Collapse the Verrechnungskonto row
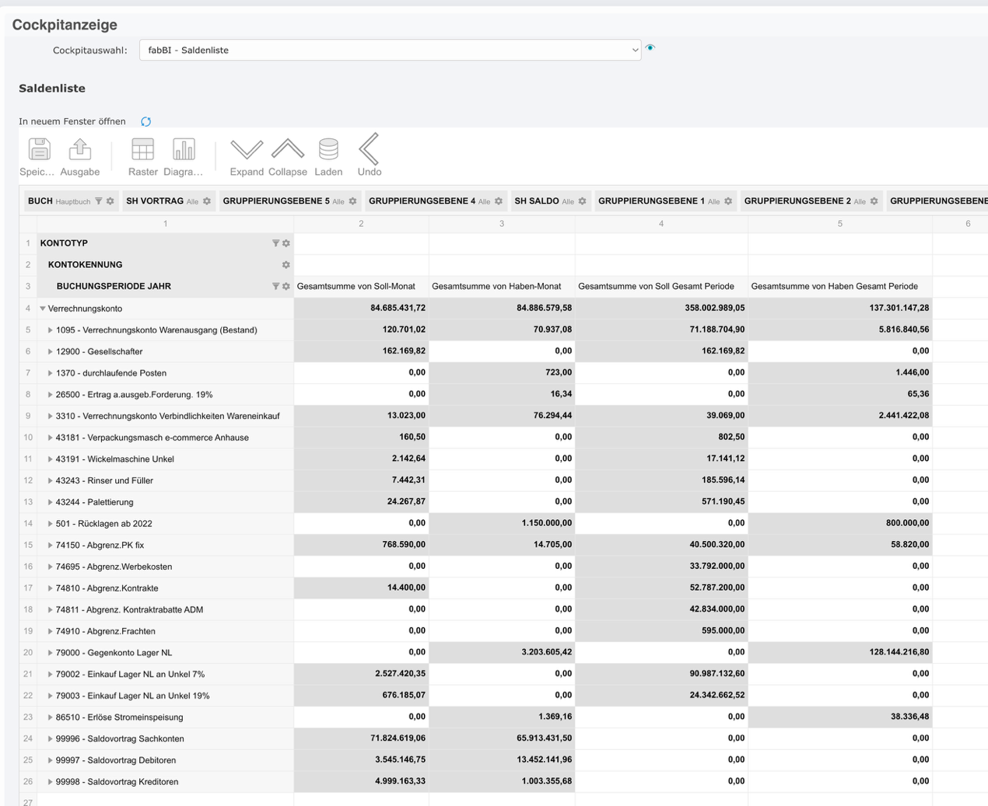This screenshot has width=988, height=806. pos(43,309)
